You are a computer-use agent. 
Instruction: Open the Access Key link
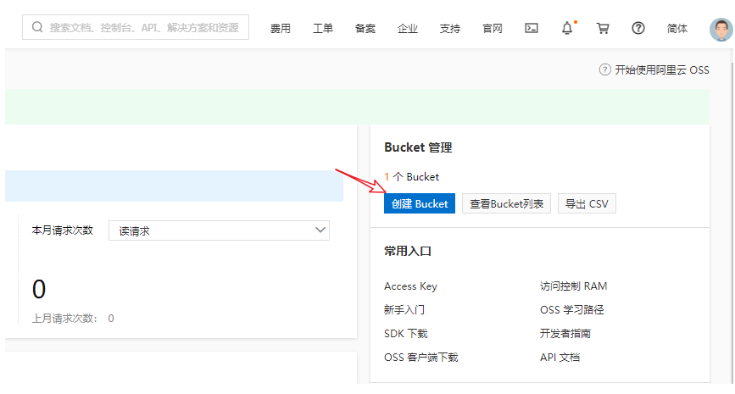410,286
